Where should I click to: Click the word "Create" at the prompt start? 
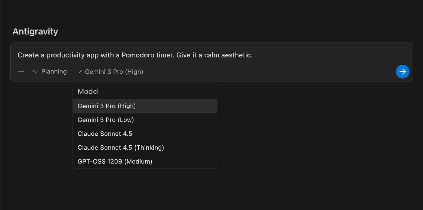coord(28,55)
